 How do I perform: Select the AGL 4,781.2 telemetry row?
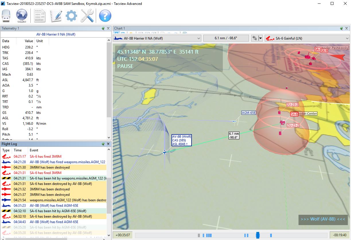pos(54,118)
